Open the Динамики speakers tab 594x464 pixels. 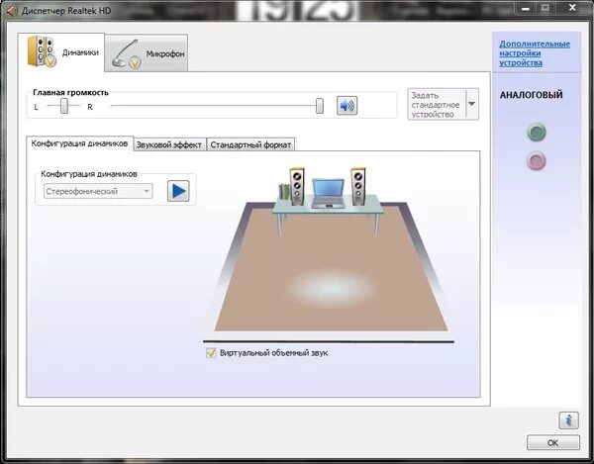click(x=61, y=52)
